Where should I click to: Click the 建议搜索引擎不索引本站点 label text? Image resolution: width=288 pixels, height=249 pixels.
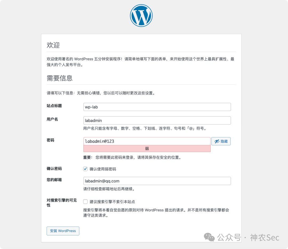pyautogui.click(x=112, y=202)
